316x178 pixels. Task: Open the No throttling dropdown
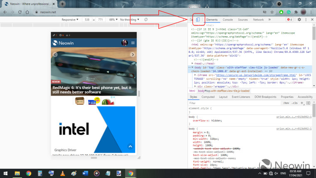pyautogui.click(x=130, y=20)
